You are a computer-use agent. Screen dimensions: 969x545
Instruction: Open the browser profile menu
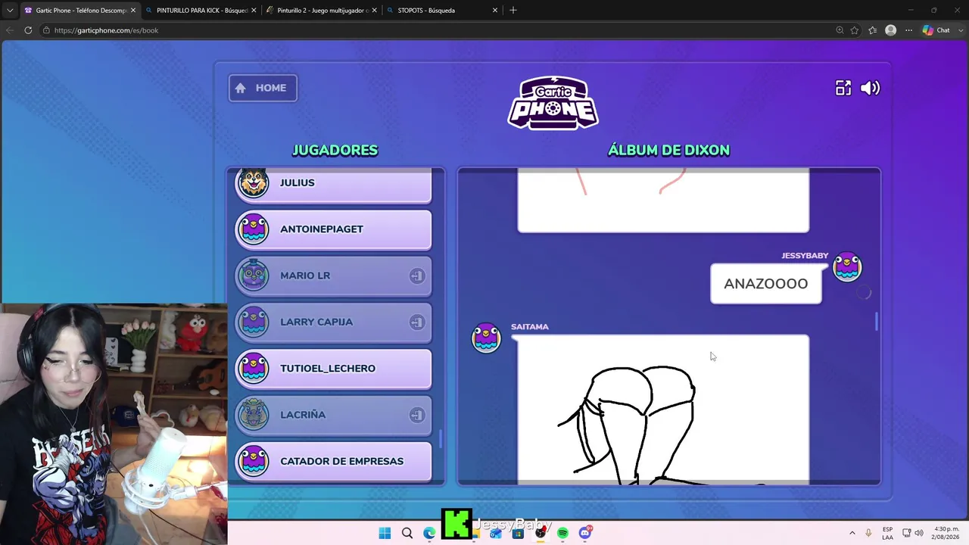click(891, 30)
